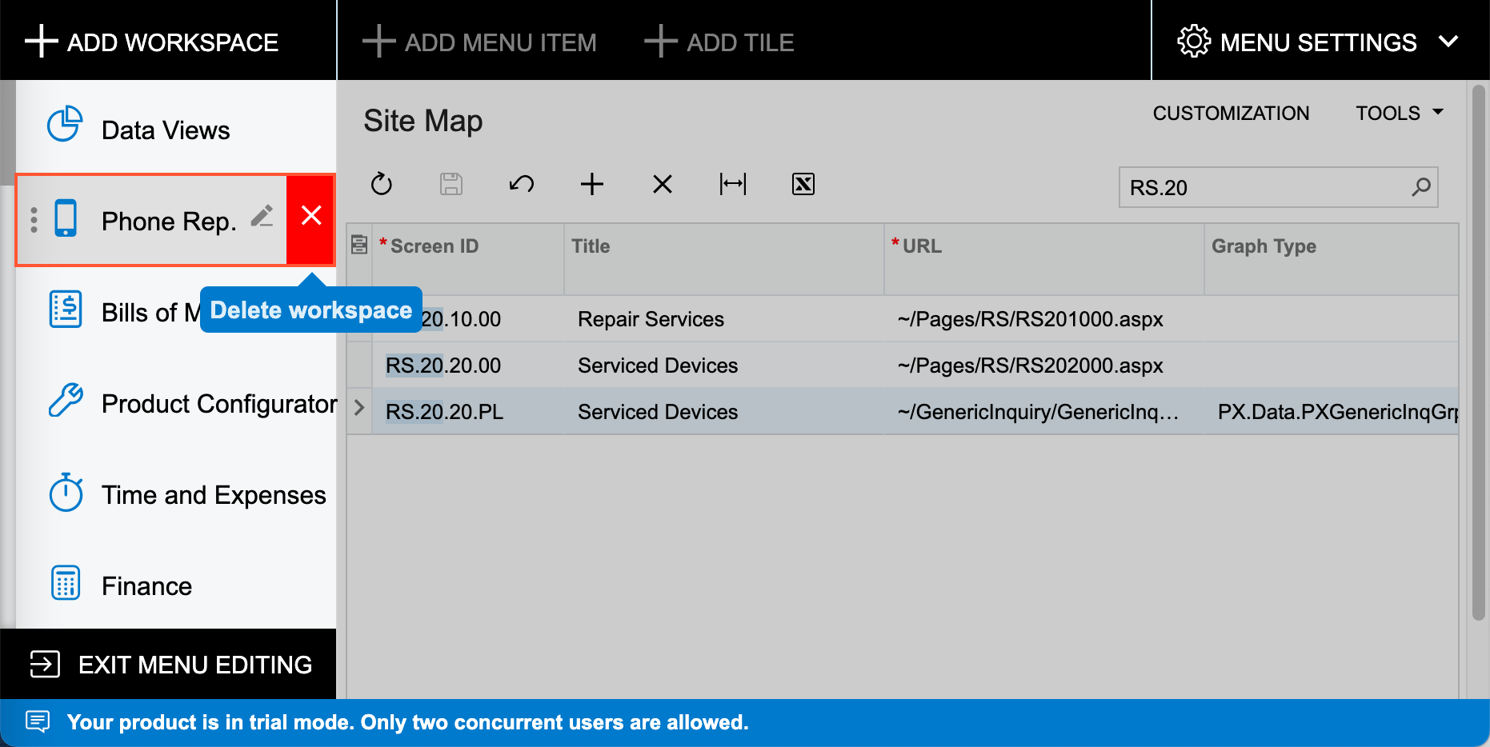Click Exit Menu Editing button

click(x=170, y=665)
